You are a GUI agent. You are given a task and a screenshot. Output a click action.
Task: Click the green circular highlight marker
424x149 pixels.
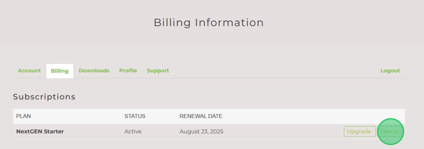390,132
